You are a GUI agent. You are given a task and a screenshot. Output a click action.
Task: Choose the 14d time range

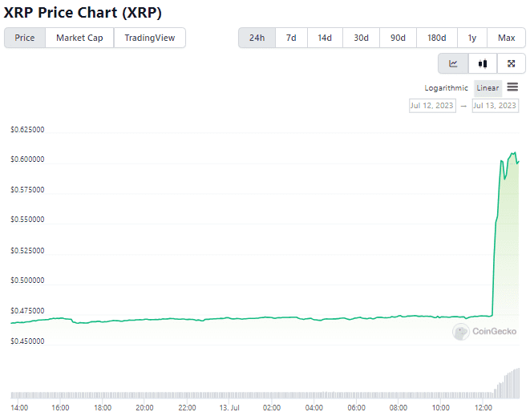325,38
